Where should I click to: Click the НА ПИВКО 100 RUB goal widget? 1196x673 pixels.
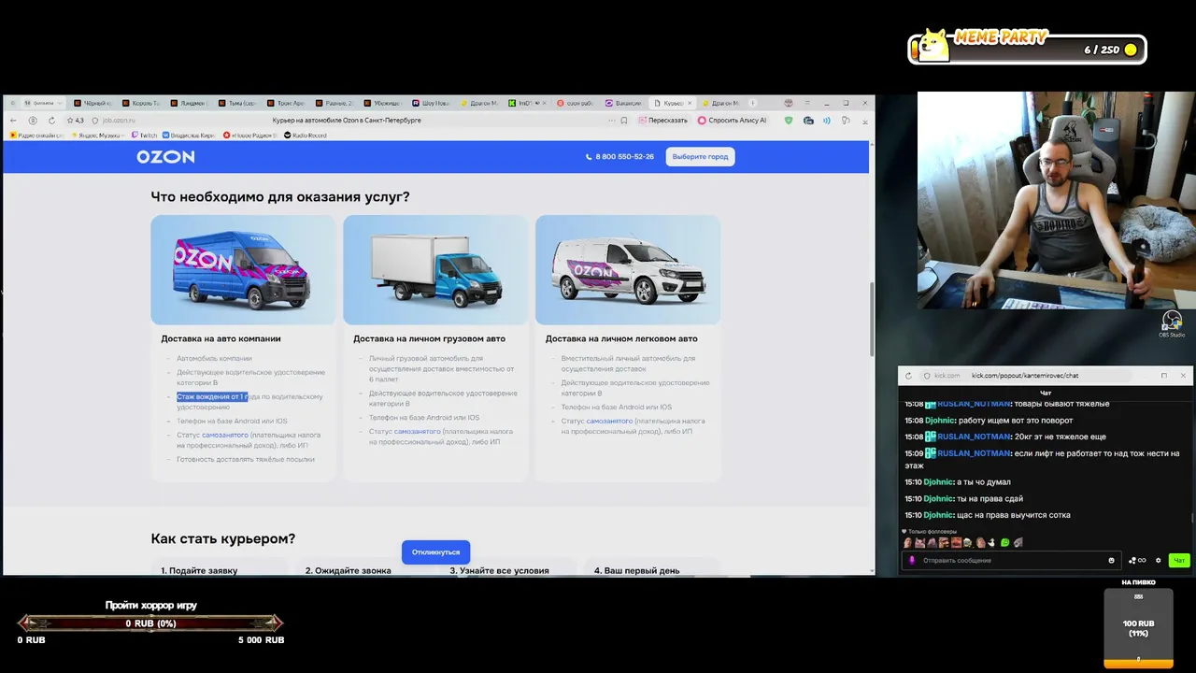pyautogui.click(x=1138, y=628)
